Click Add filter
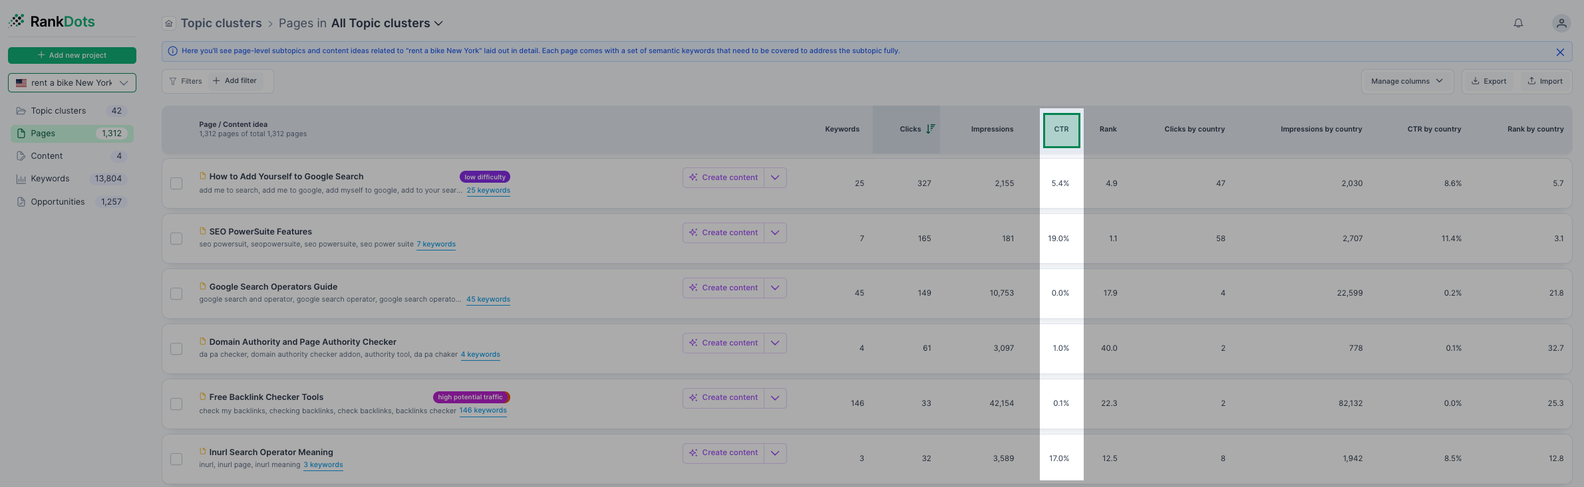 [235, 81]
